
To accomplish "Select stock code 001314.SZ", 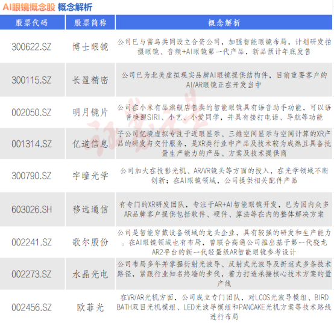I will click(31, 144).
